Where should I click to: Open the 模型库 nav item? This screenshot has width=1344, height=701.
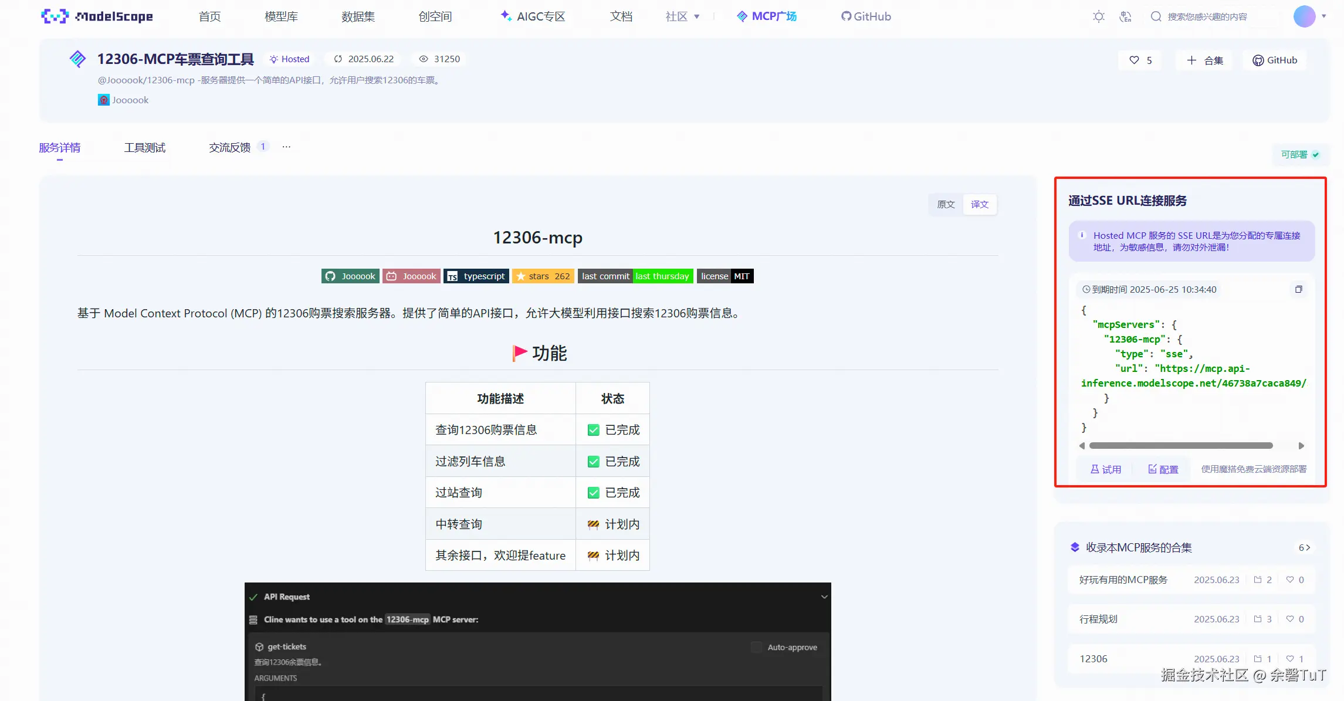(281, 16)
